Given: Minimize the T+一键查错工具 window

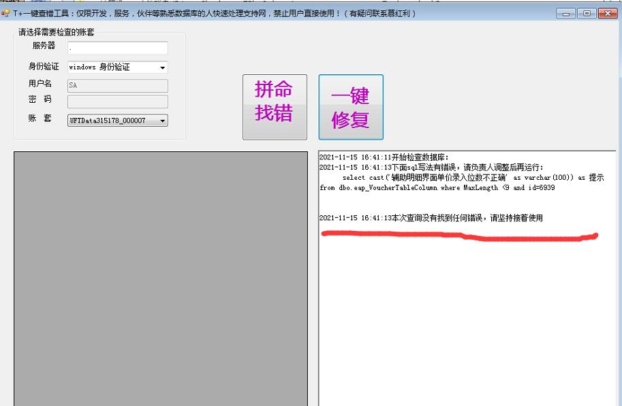Looking at the screenshot, I should 566,14.
